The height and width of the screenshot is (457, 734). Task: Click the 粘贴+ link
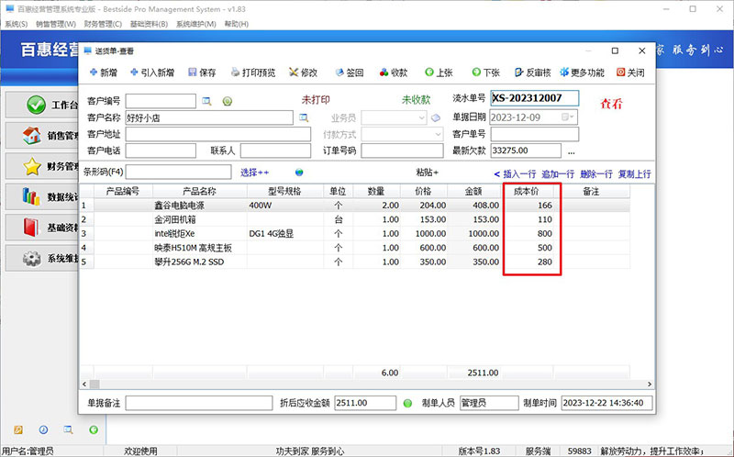[x=427, y=173]
